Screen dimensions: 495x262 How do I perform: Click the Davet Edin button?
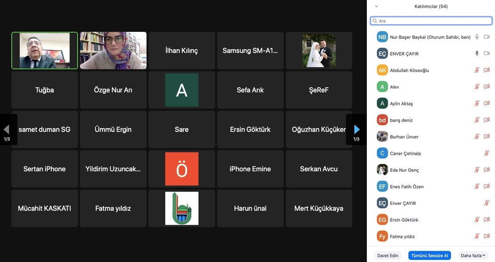[x=388, y=256]
